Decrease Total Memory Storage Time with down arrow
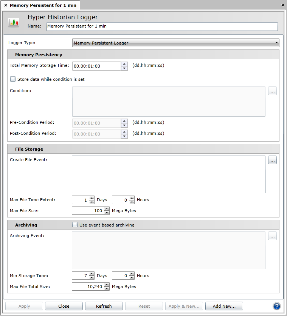The height and width of the screenshot is (316, 287). pos(124,68)
